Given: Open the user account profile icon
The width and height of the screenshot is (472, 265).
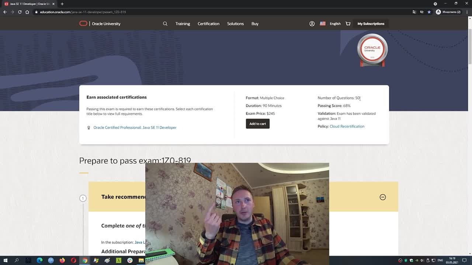Looking at the screenshot, I should 312,24.
